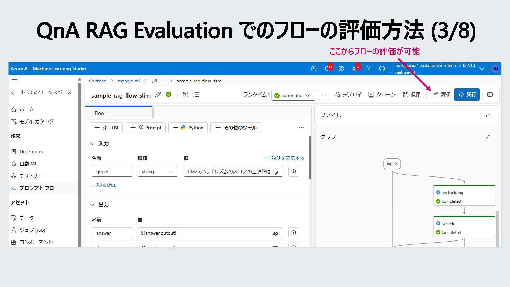Click the notification bell icon
Viewport: 510px width, 287px height.
(x=327, y=69)
